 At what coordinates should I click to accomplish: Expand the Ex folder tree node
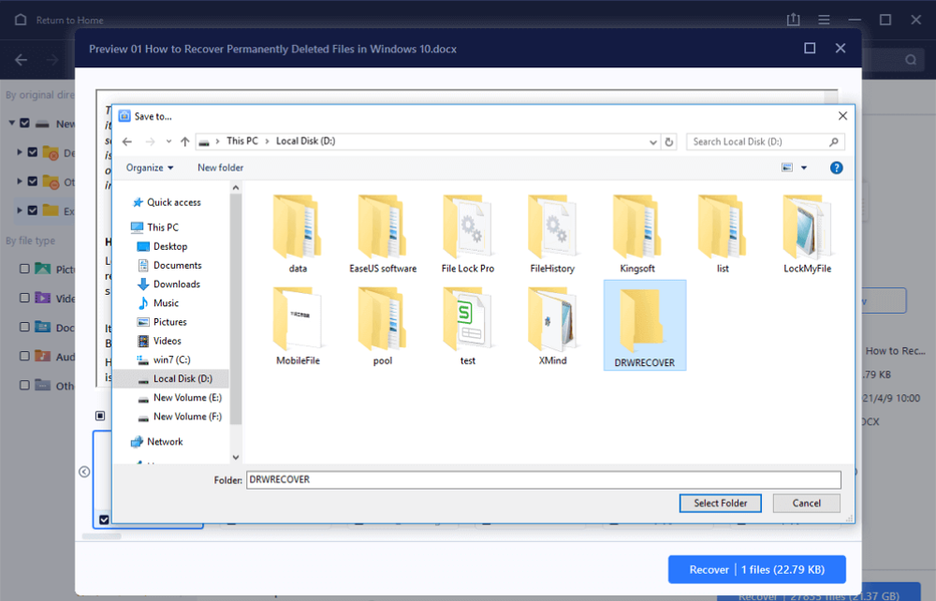click(19, 210)
